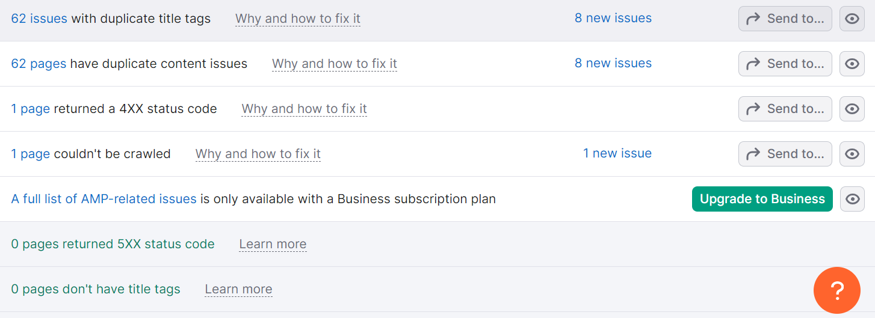
Task: Hide the couldn't be crawled issue
Action: tap(852, 154)
